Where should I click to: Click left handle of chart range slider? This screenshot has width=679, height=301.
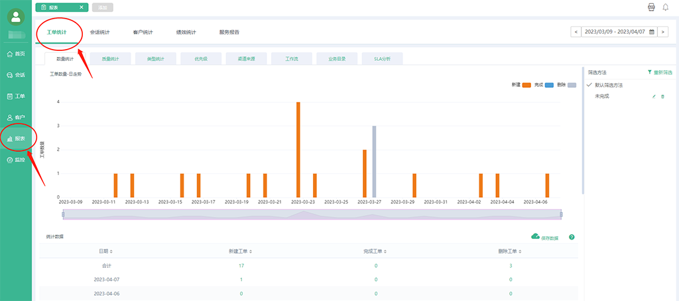pyautogui.click(x=63, y=214)
